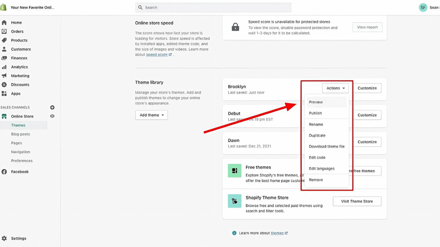
Task: View online store via eye icon
Action: 52,116
